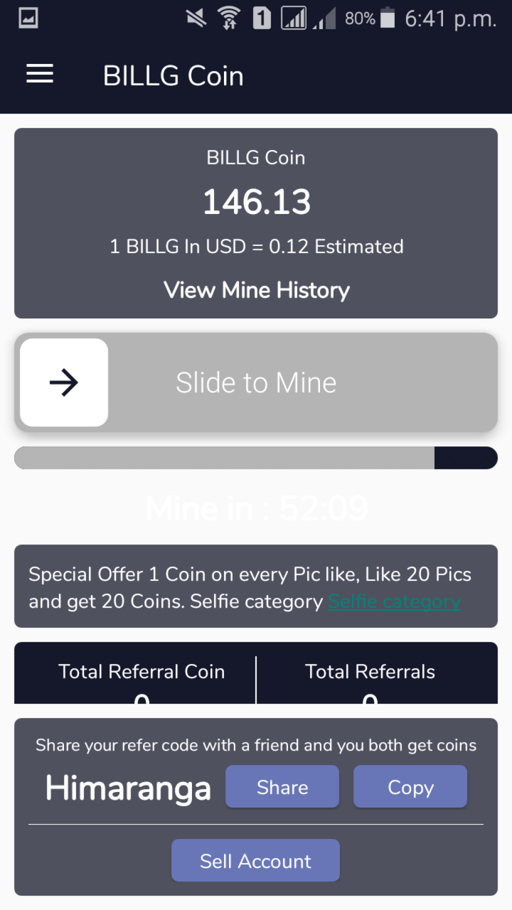Copy the refer code to clipboard
The height and width of the screenshot is (910, 512).
(410, 786)
